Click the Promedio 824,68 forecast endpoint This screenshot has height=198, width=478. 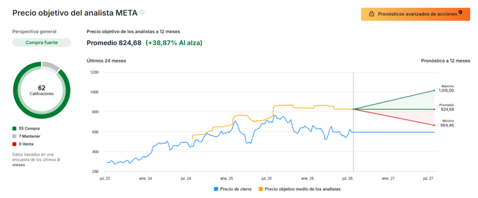(434, 109)
